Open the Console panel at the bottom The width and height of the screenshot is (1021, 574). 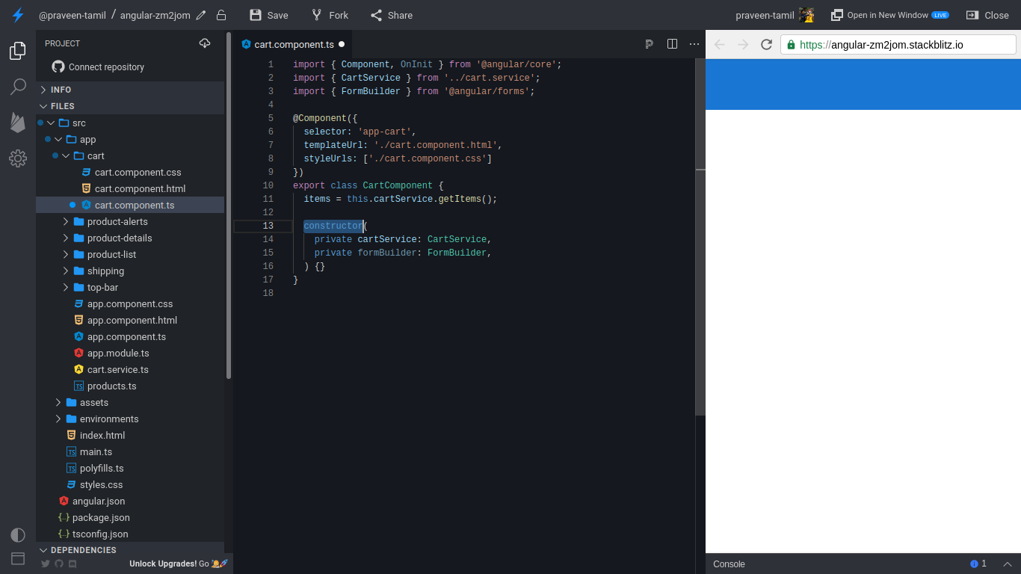[x=729, y=564]
